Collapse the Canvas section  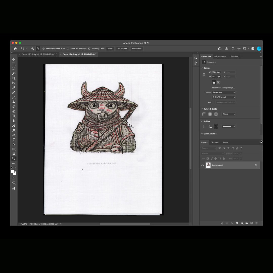pyautogui.click(x=202, y=68)
